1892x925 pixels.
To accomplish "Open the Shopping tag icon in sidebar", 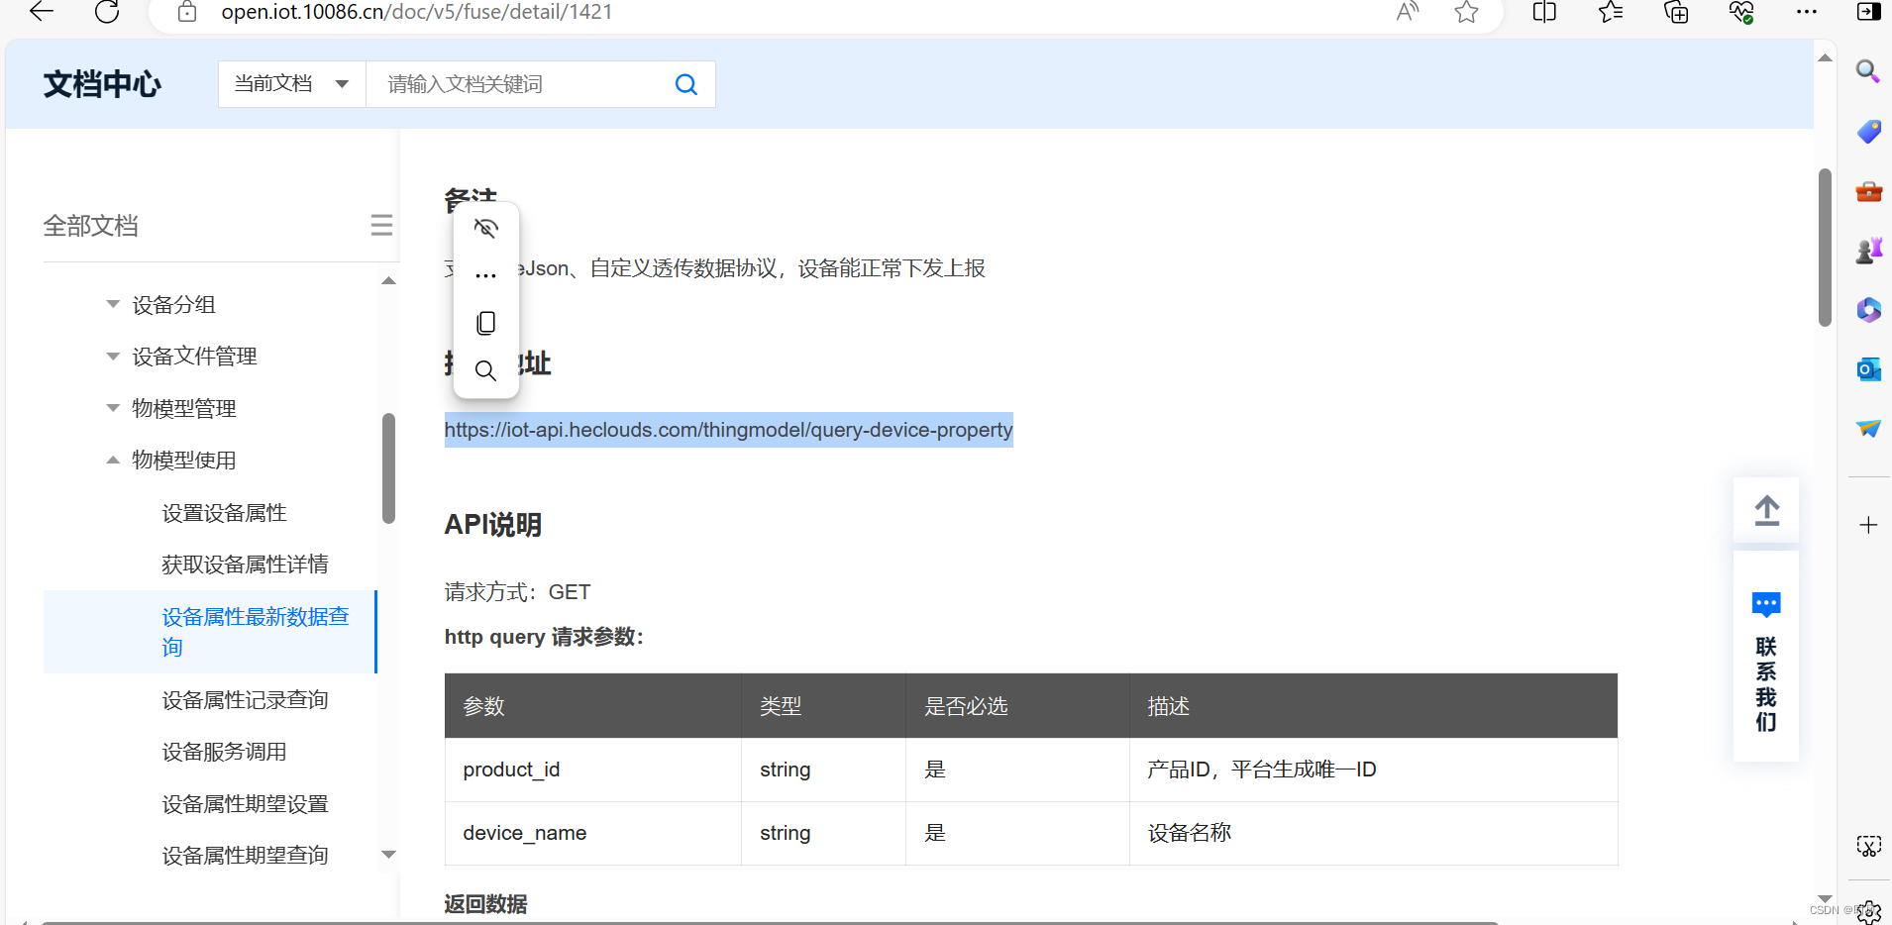I will (1868, 132).
